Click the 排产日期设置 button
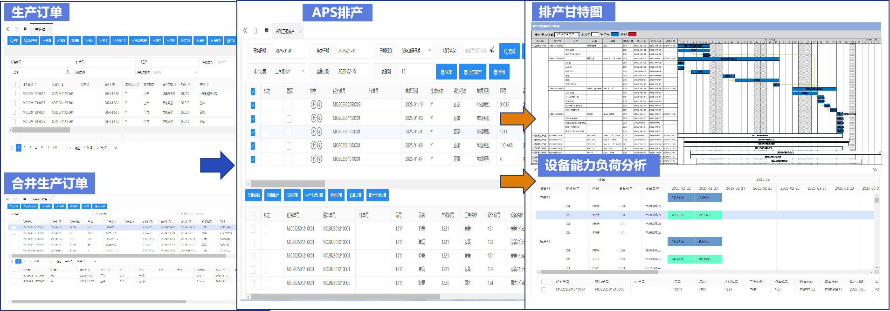 pos(377,195)
